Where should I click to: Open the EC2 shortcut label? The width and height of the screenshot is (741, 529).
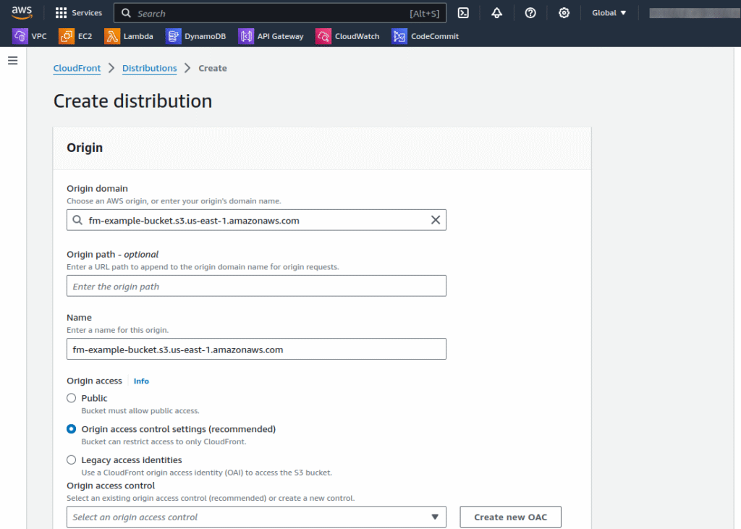tap(85, 36)
